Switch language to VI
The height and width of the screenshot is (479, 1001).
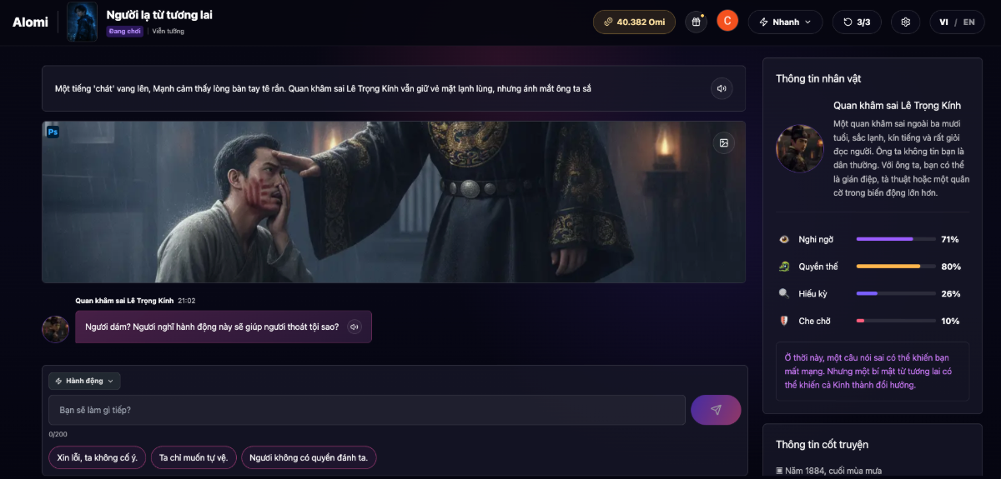coord(943,22)
